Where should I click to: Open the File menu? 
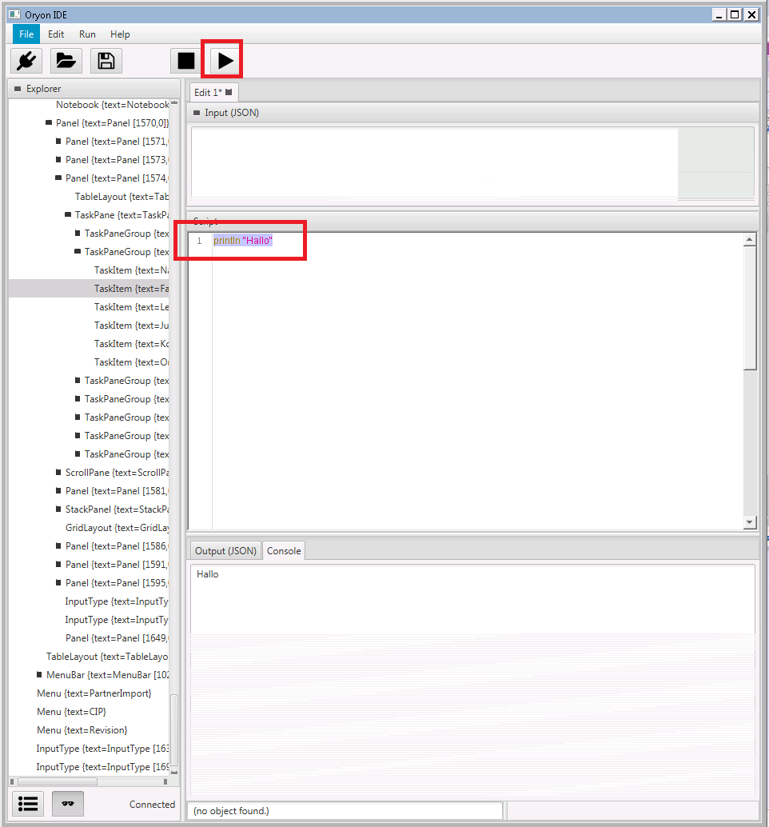(x=26, y=34)
